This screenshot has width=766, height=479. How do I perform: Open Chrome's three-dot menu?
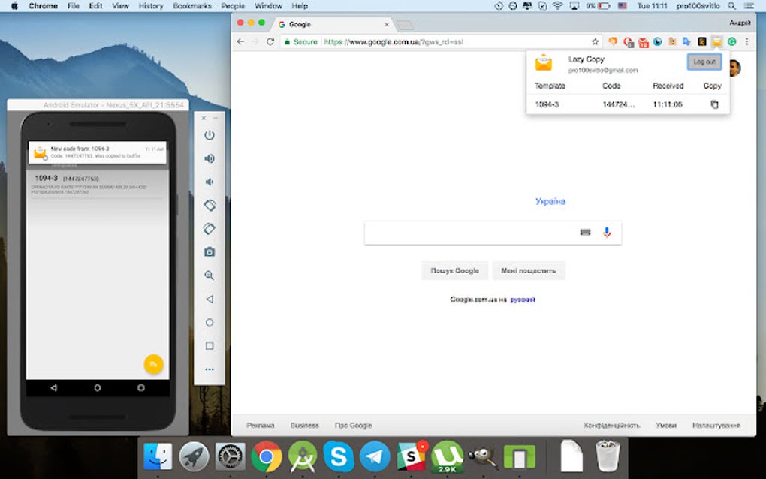point(746,42)
